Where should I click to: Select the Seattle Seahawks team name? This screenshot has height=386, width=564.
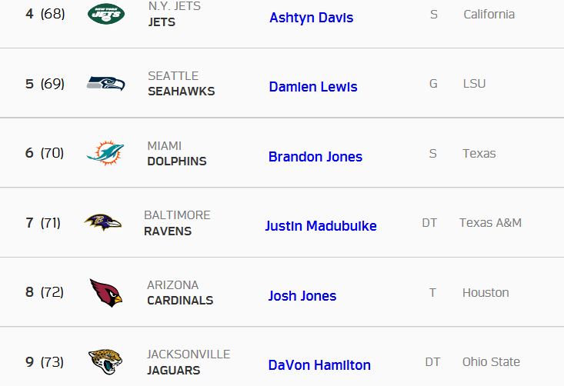[182, 84]
